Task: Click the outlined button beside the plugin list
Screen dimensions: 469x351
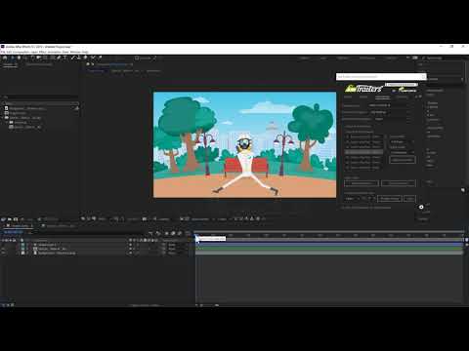Action: pos(403,160)
